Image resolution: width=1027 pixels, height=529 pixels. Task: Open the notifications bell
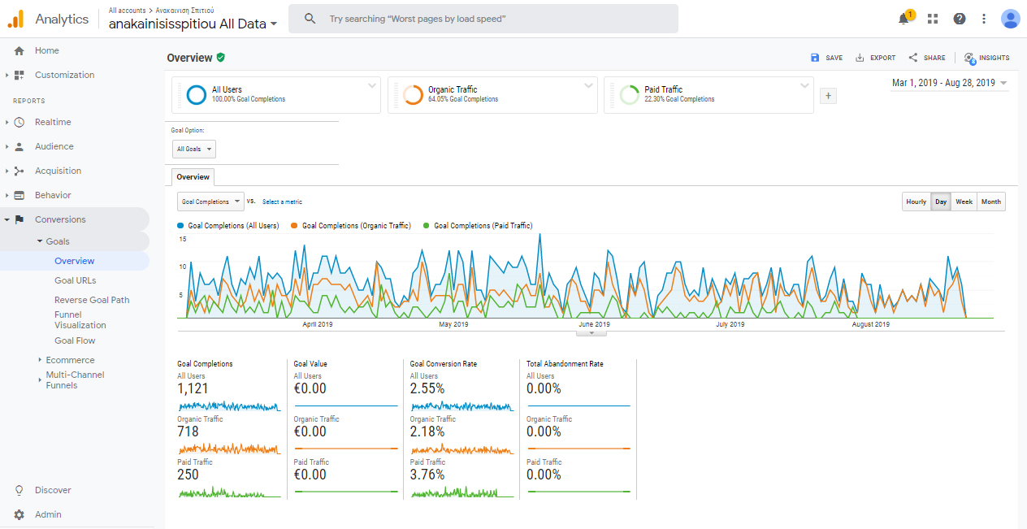coord(903,18)
